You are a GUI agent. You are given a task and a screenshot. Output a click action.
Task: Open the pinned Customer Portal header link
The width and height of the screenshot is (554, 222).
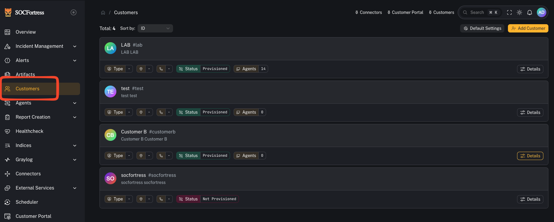tap(405, 12)
